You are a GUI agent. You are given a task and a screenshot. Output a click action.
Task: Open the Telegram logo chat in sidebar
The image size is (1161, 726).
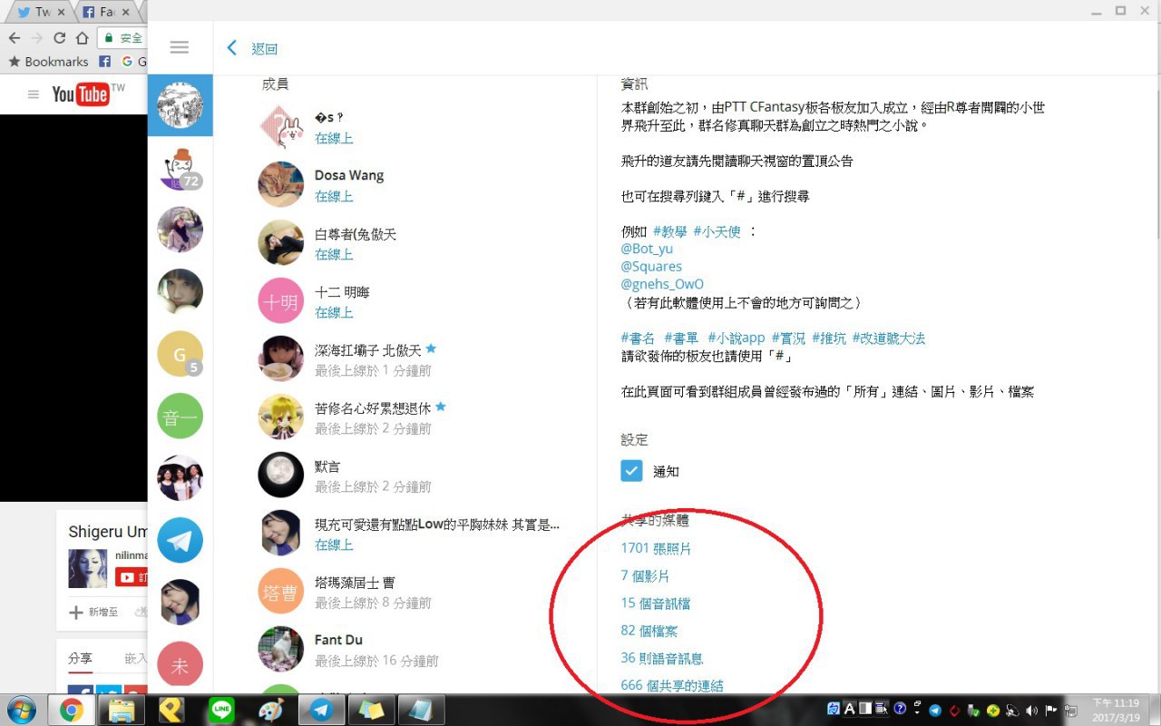[180, 541]
